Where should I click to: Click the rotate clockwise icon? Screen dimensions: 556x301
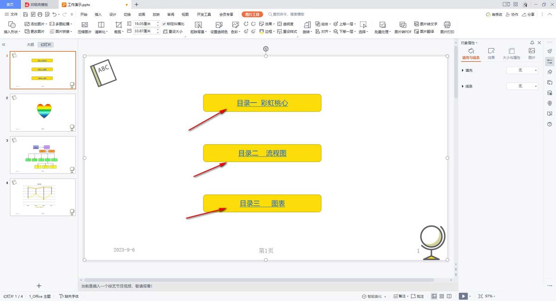pos(253,24)
